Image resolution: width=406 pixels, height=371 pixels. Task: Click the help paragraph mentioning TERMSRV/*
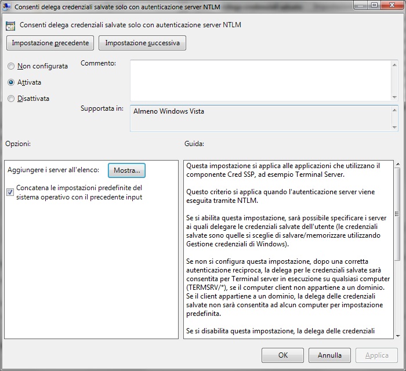tap(288, 288)
